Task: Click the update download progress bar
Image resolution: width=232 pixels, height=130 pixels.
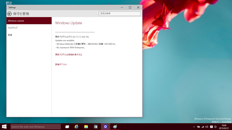Action: click(x=75, y=32)
